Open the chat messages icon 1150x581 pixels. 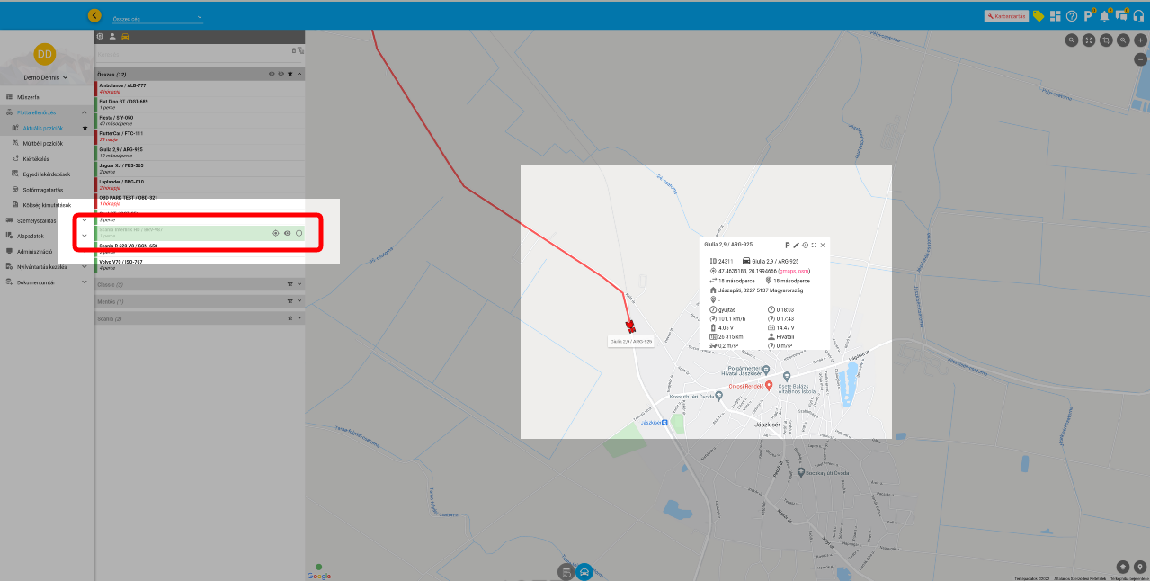click(x=1121, y=16)
